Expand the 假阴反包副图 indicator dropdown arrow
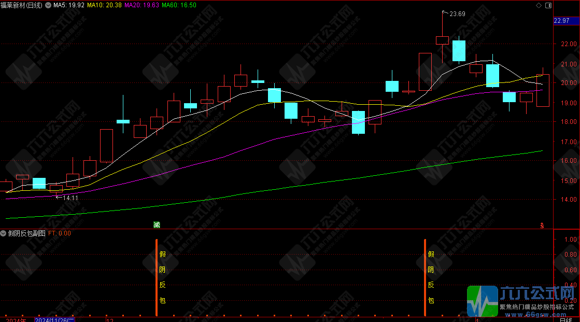 (4, 233)
